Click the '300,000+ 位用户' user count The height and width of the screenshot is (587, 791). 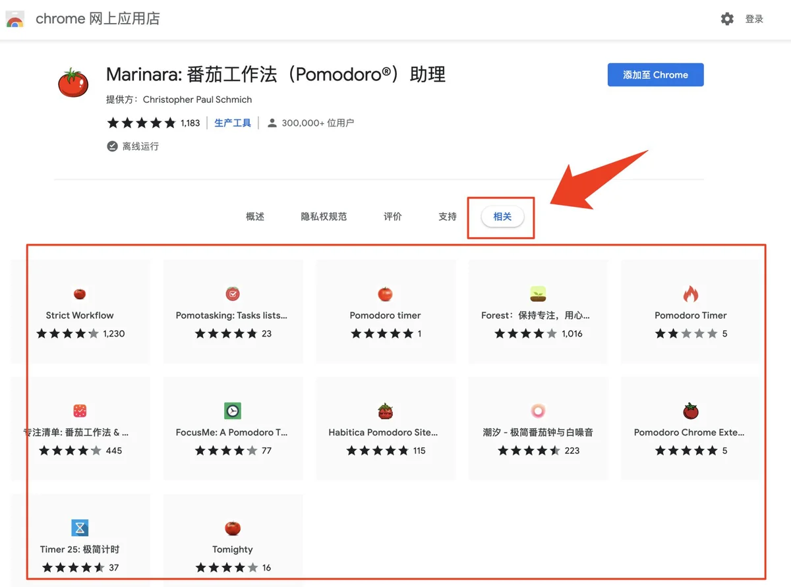coord(318,123)
